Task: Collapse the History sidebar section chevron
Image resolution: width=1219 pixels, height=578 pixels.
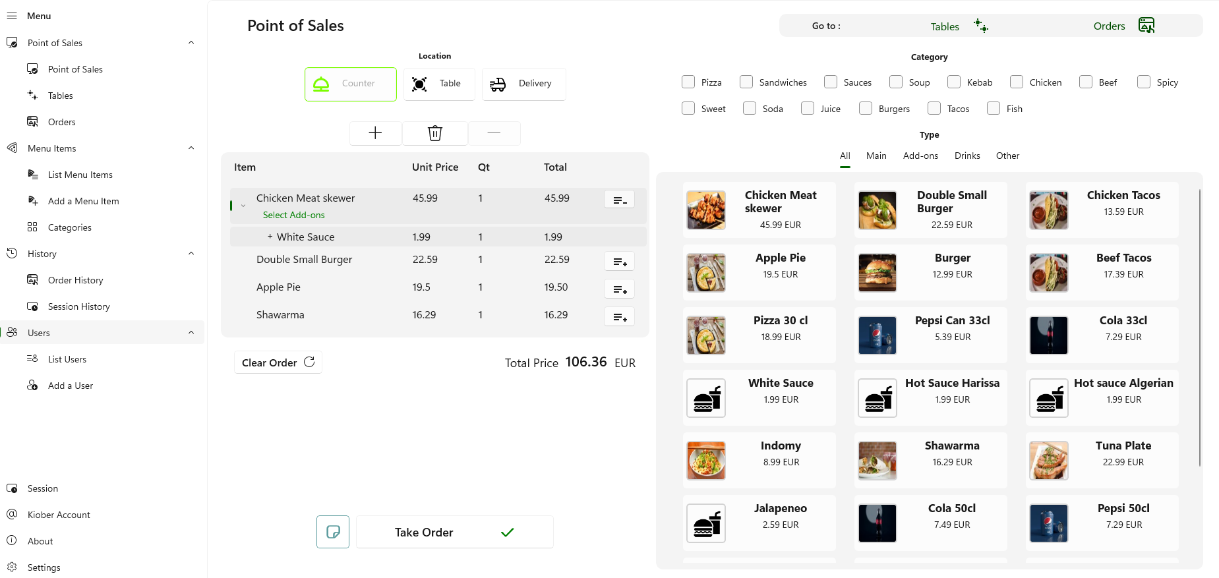Action: [x=191, y=254]
